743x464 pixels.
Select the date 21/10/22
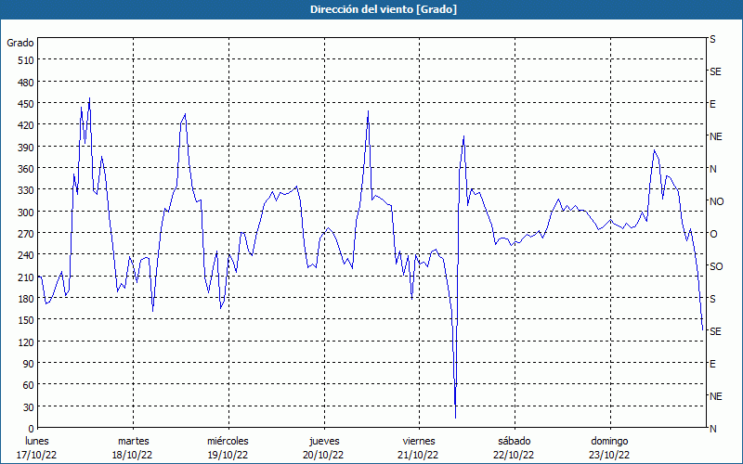(x=419, y=455)
